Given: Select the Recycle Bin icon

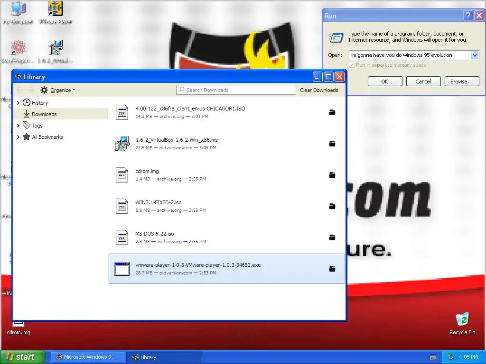Looking at the screenshot, I should pos(462,323).
